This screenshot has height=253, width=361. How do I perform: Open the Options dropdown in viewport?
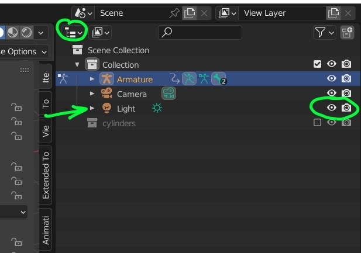[23, 51]
